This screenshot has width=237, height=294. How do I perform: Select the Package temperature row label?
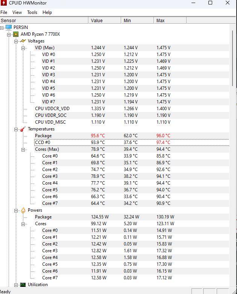coord(43,136)
